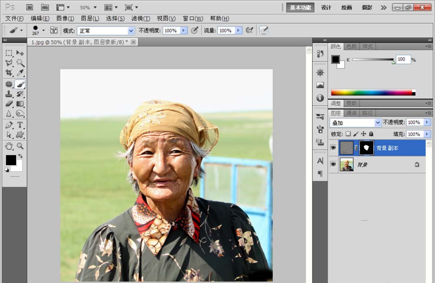Switch to the 通道 tab
Image resolution: width=435 pixels, height=283 pixels.
[x=351, y=113]
